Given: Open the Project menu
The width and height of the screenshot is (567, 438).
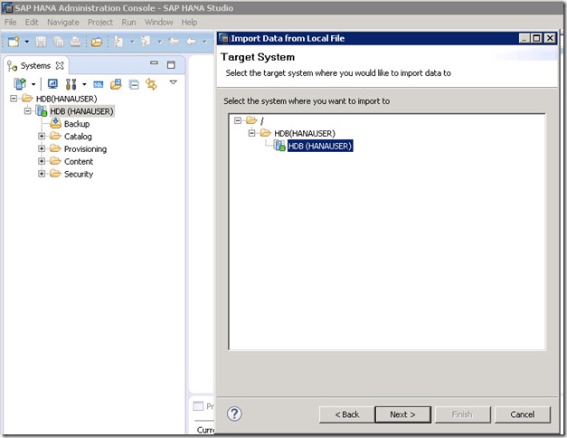Looking at the screenshot, I should point(100,23).
